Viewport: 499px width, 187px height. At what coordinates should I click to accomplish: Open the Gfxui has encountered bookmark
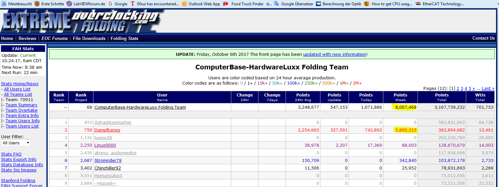(x=154, y=4)
